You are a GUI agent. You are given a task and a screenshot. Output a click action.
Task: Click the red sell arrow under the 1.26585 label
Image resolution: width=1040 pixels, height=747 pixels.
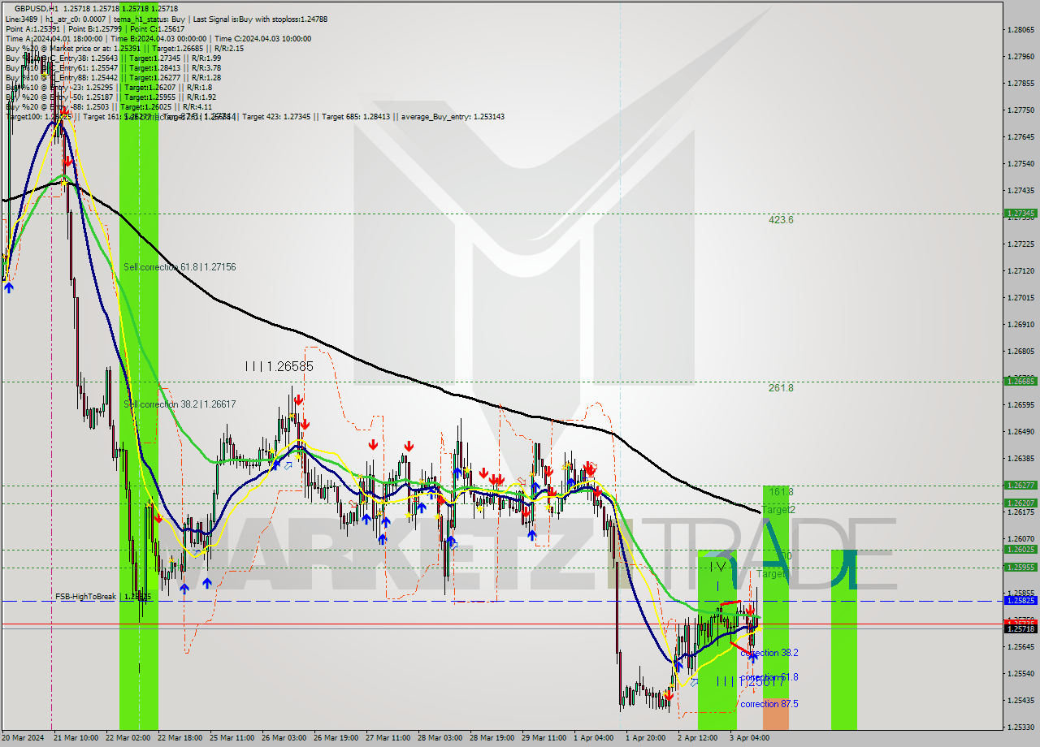coord(299,399)
